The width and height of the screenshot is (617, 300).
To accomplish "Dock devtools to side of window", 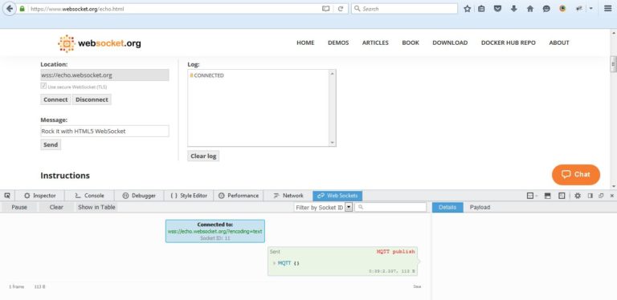I will (590, 196).
